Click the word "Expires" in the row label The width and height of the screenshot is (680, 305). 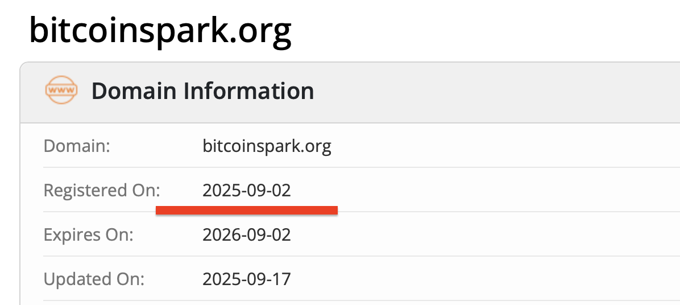(69, 234)
